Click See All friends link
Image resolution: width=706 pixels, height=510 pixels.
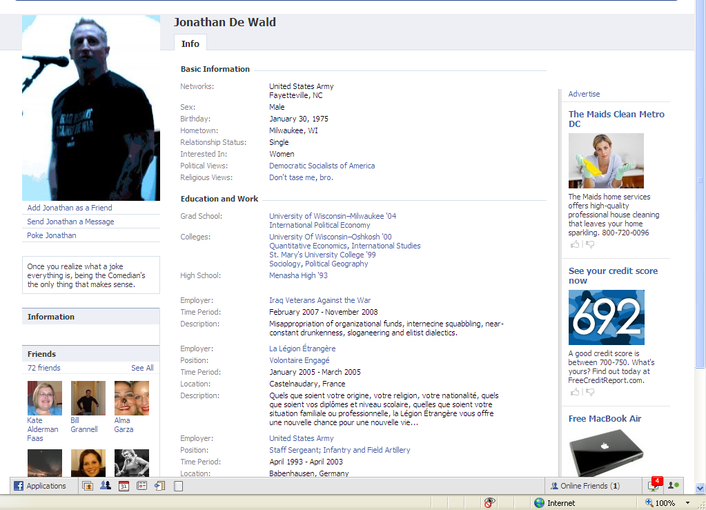point(142,368)
